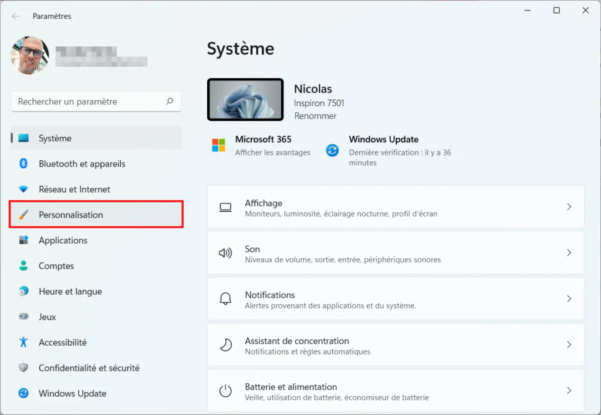601x415 pixels.
Task: Click the Bluetooth icon in the sidebar
Action: pyautogui.click(x=23, y=164)
